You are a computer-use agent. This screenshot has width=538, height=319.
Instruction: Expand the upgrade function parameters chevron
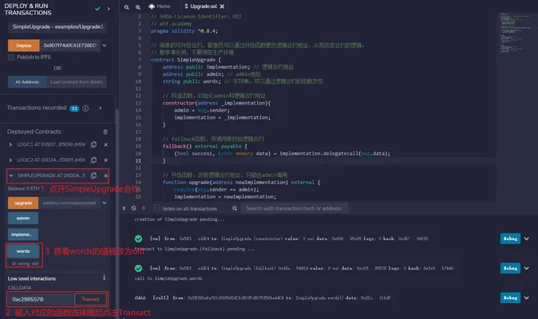coord(105,203)
